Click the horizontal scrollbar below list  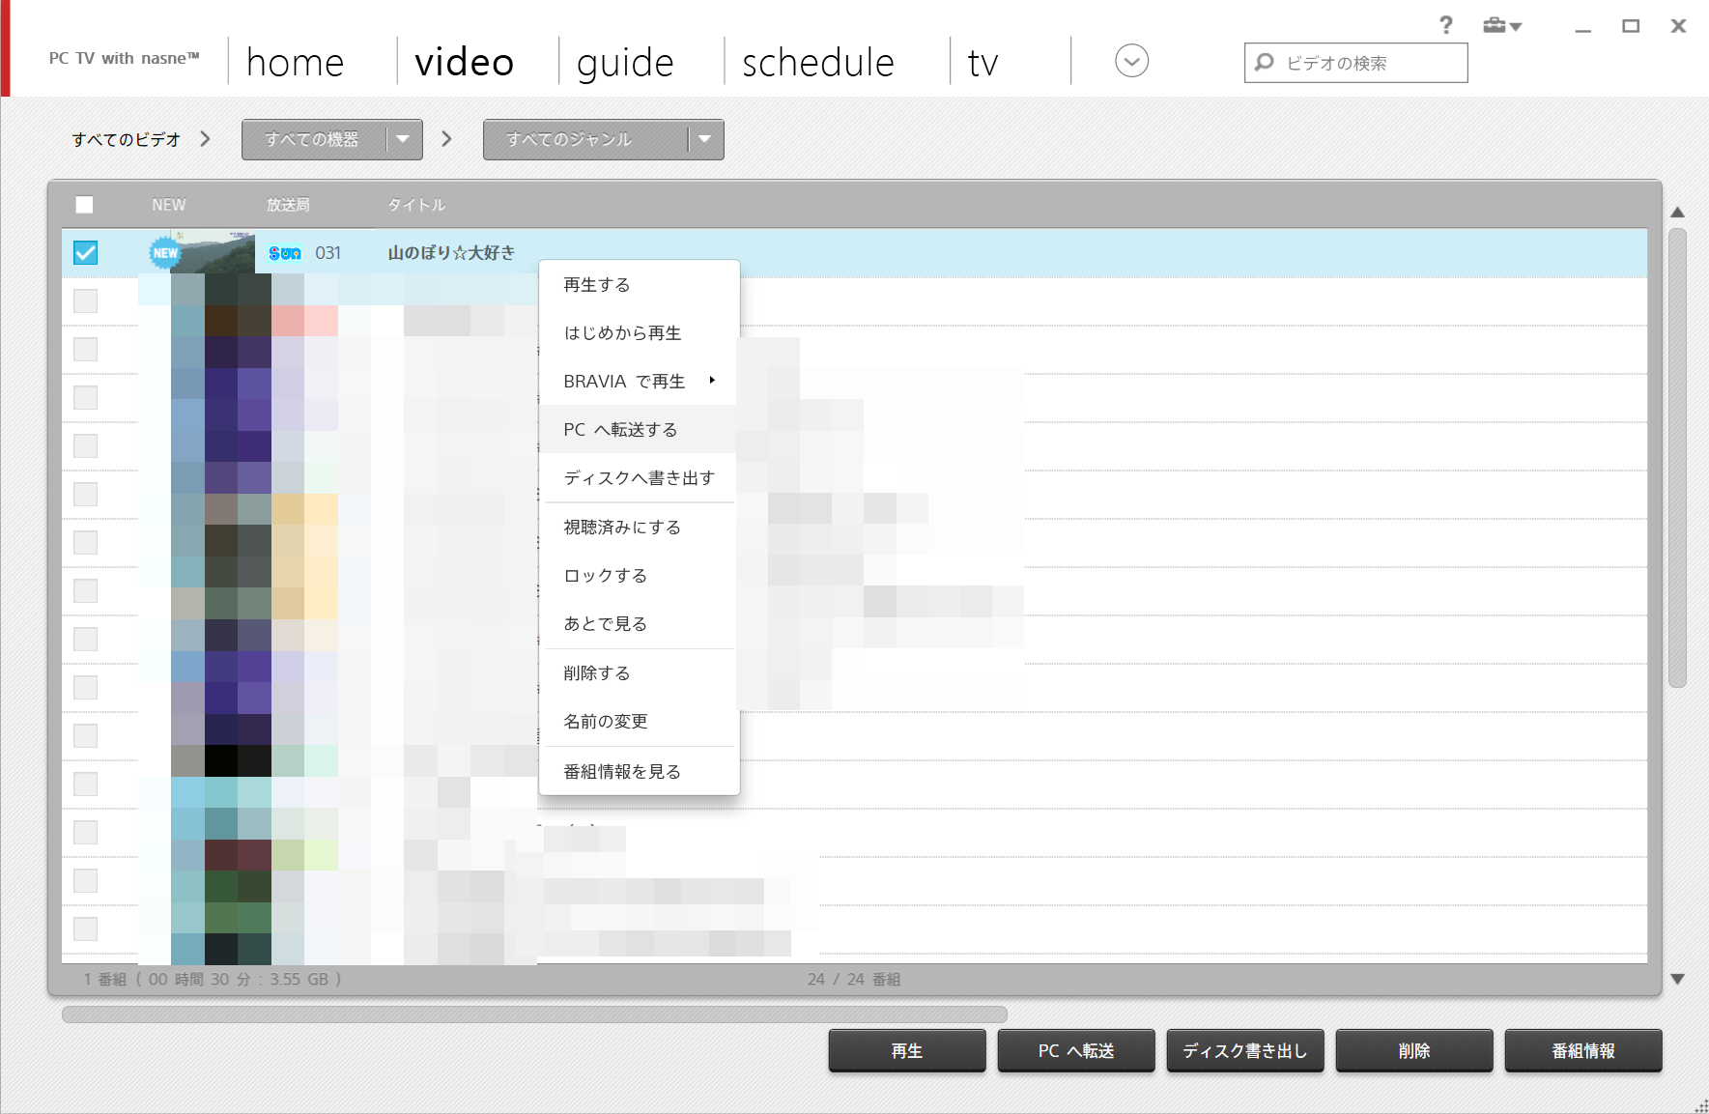[534, 1014]
